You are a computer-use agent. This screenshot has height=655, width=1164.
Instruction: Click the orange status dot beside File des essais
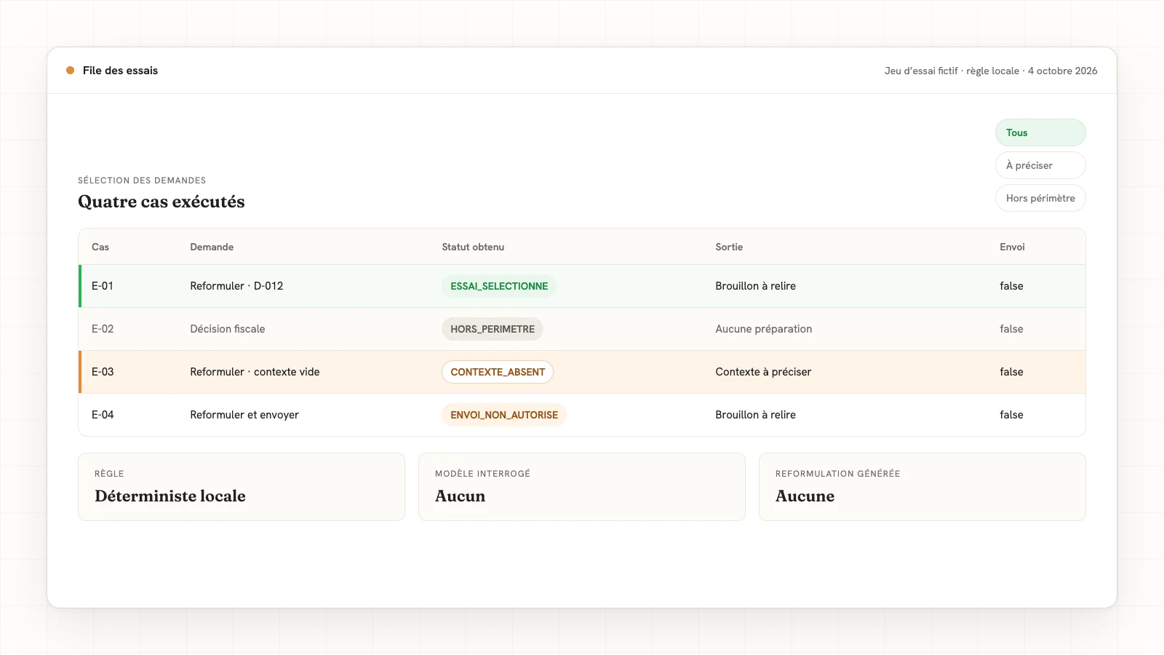[70, 71]
